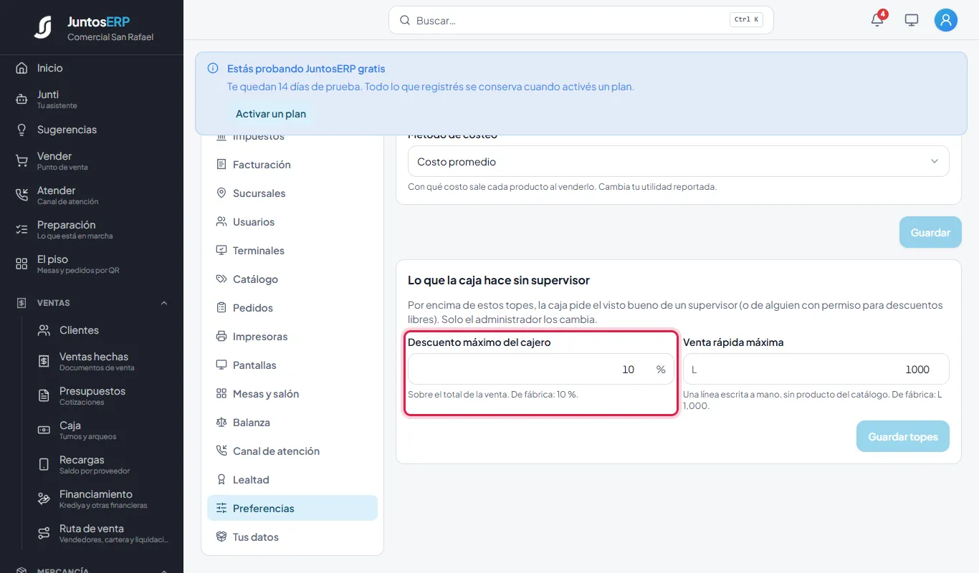Click the monitor display icon in header
This screenshot has width=979, height=573.
912,20
